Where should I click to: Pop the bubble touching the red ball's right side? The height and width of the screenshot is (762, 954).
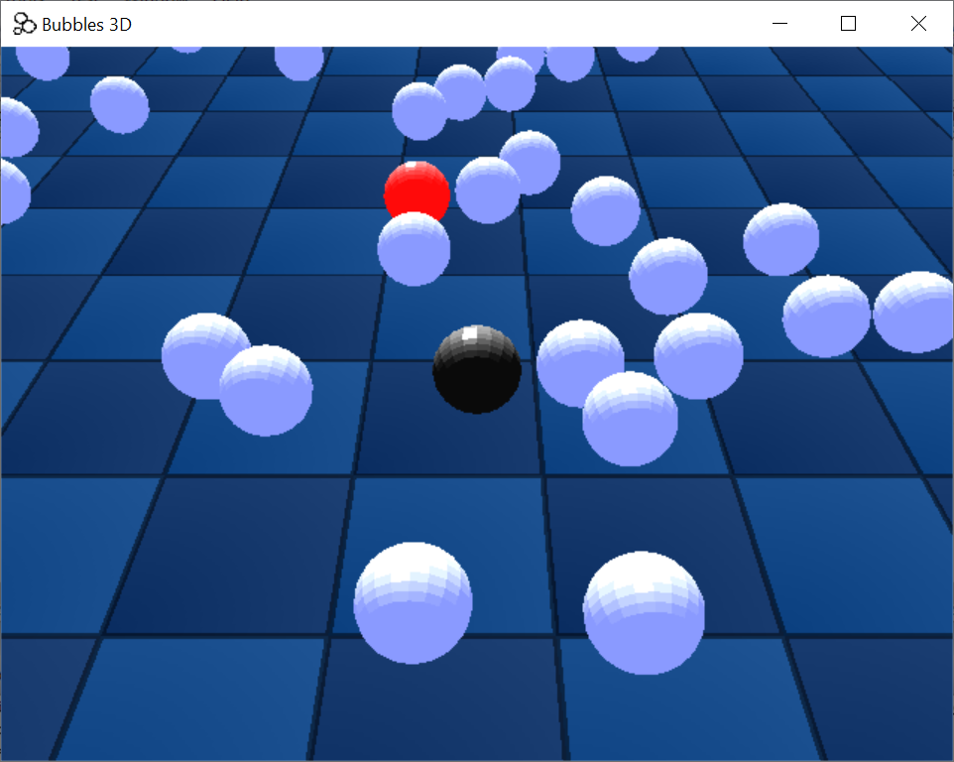487,190
